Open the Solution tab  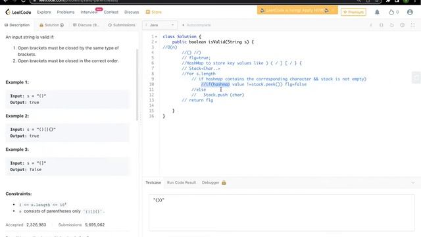click(x=51, y=25)
